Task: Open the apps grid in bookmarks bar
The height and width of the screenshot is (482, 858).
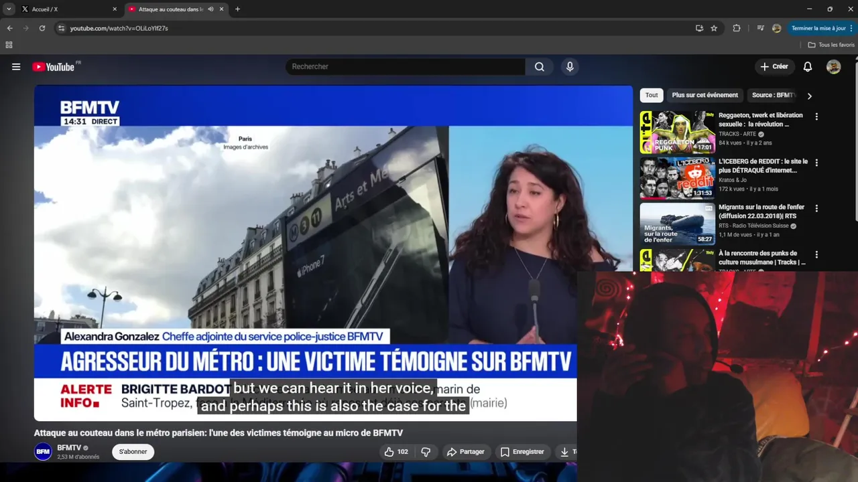Action: pyautogui.click(x=9, y=45)
